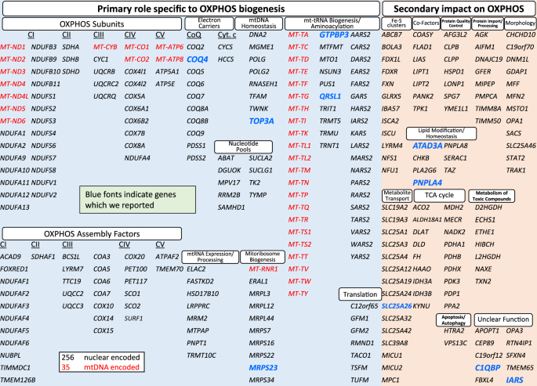
Task: Click the gene VPS13C
Action: [x=455, y=343]
